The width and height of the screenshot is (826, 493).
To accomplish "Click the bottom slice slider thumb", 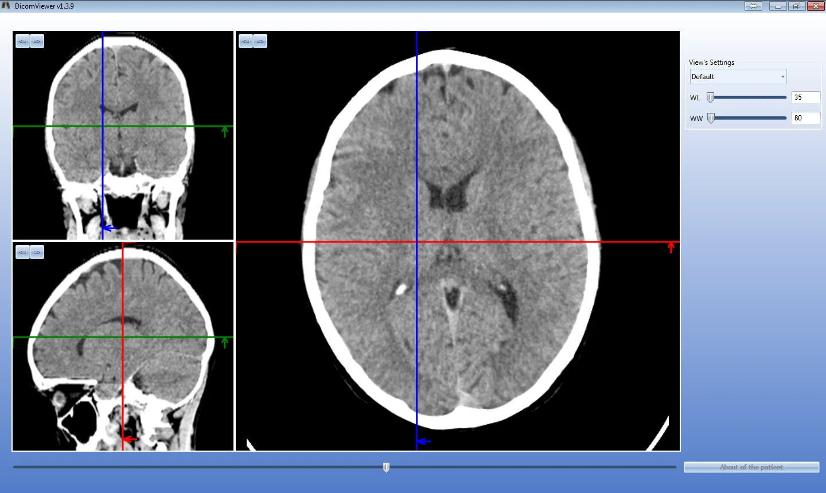I will click(x=387, y=467).
